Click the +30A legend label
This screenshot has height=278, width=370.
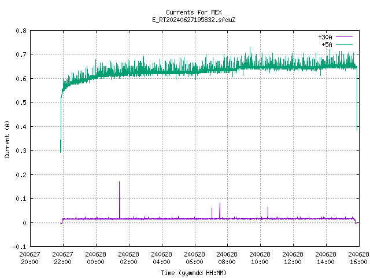325,37
